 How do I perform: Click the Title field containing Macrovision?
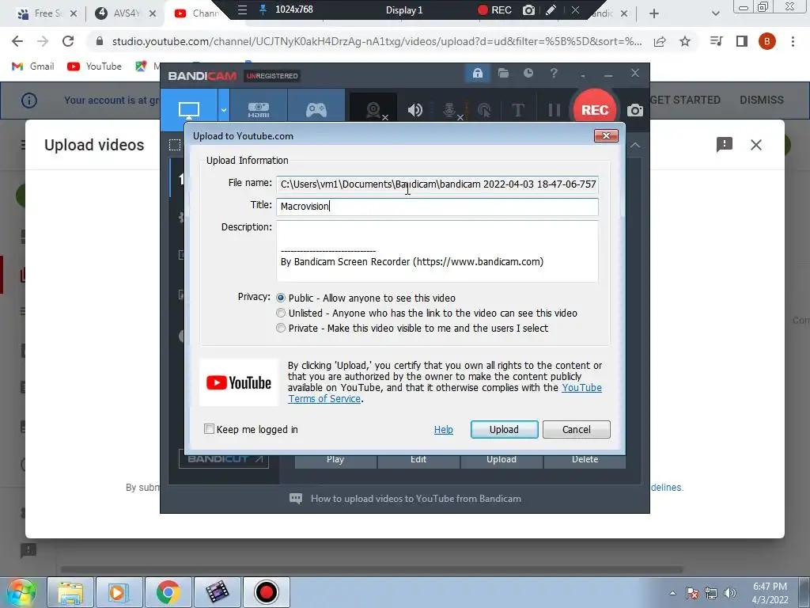click(x=437, y=207)
